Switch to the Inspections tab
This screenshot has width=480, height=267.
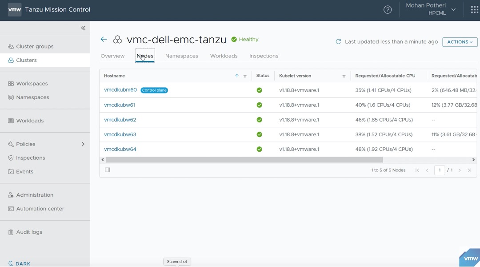tap(264, 56)
